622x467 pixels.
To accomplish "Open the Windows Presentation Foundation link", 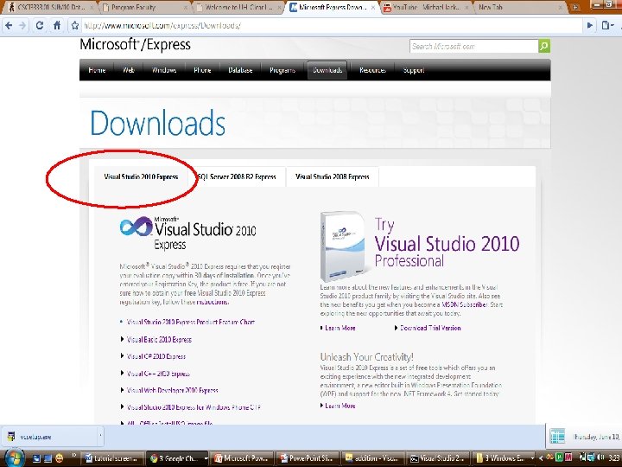I will tap(457, 385).
